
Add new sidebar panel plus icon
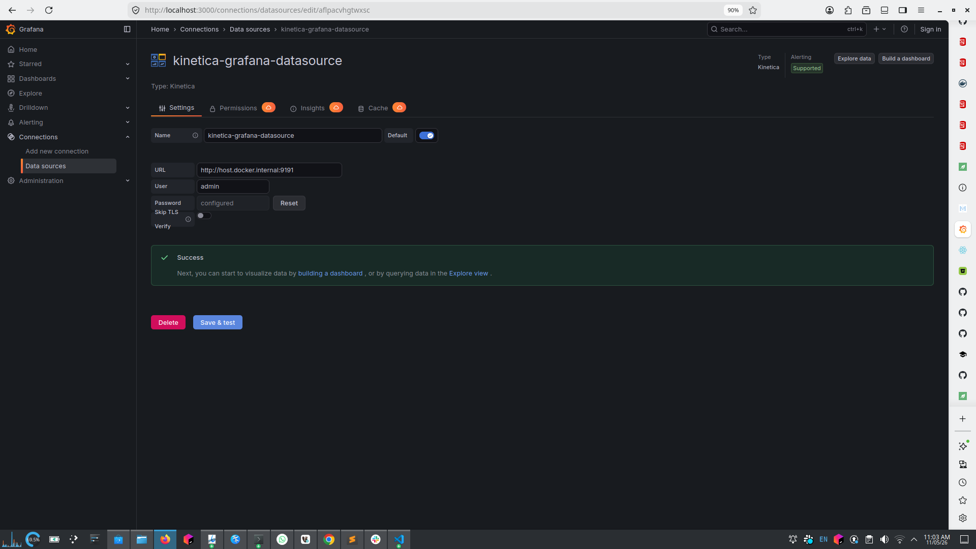(963, 419)
